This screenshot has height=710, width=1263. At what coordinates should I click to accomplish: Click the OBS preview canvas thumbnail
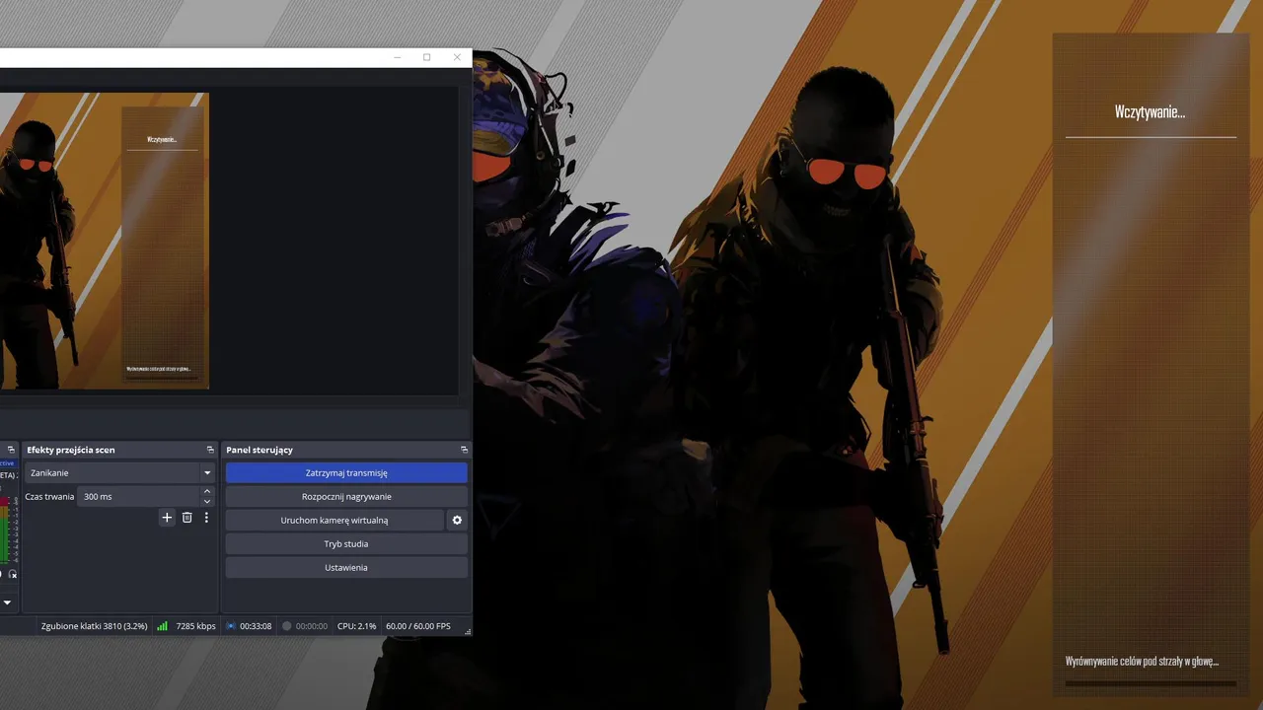coord(105,241)
